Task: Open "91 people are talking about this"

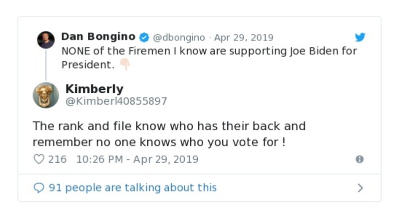Action: click(132, 188)
